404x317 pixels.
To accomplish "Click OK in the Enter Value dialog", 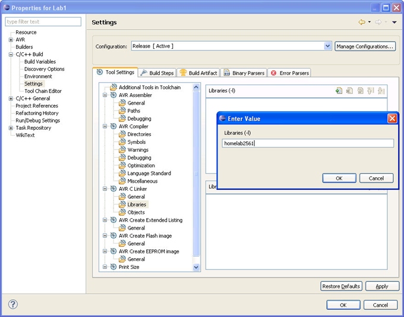I will [x=339, y=178].
